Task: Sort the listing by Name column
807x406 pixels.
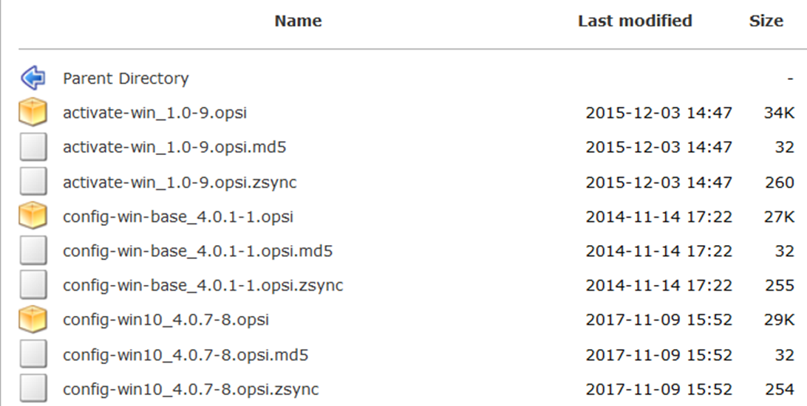Action: 298,21
